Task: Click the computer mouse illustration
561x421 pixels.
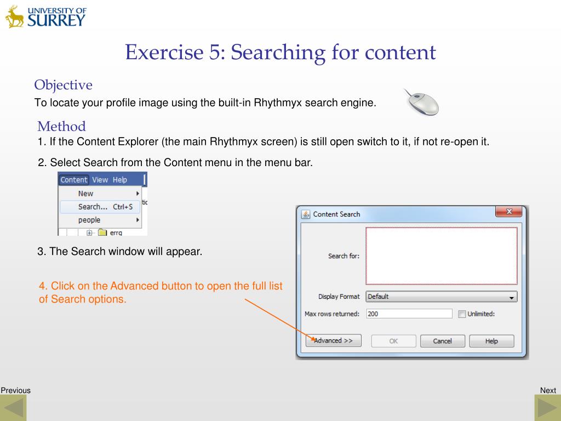Action: 422,103
